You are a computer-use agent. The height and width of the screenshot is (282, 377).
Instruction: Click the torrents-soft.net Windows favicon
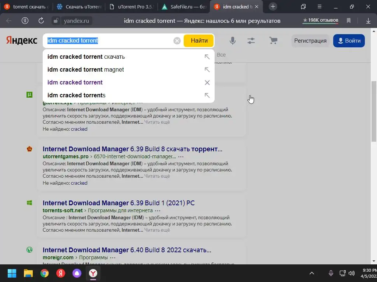click(x=29, y=203)
